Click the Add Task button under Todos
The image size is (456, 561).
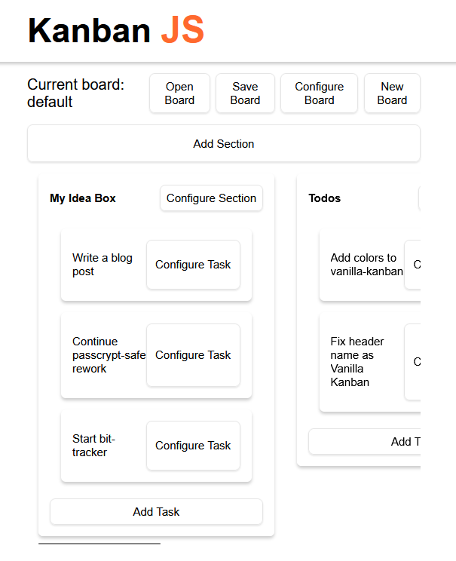tap(365, 442)
